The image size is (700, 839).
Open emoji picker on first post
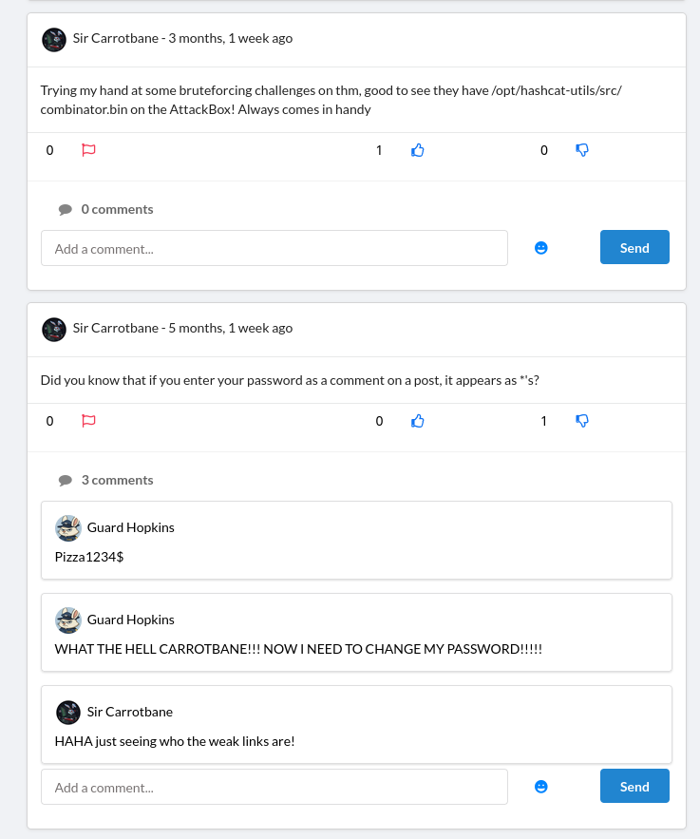point(541,248)
